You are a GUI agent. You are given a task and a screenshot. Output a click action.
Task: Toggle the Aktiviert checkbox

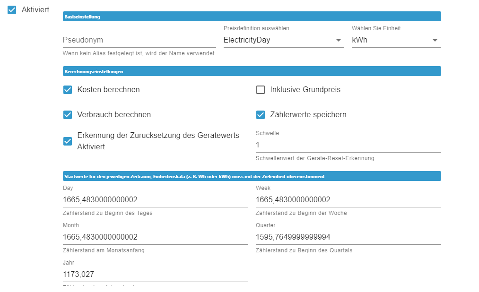coord(12,10)
